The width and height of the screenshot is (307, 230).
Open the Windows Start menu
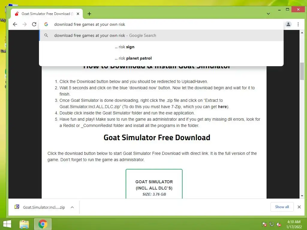click(7, 224)
